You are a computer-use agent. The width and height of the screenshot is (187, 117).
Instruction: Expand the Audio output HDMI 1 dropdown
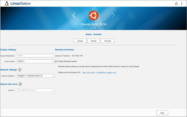point(35,62)
